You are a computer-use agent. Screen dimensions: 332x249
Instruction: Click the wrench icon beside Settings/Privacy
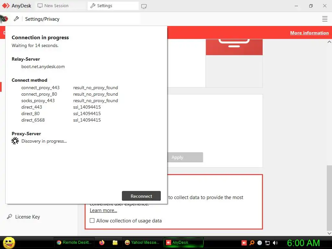[x=16, y=19]
